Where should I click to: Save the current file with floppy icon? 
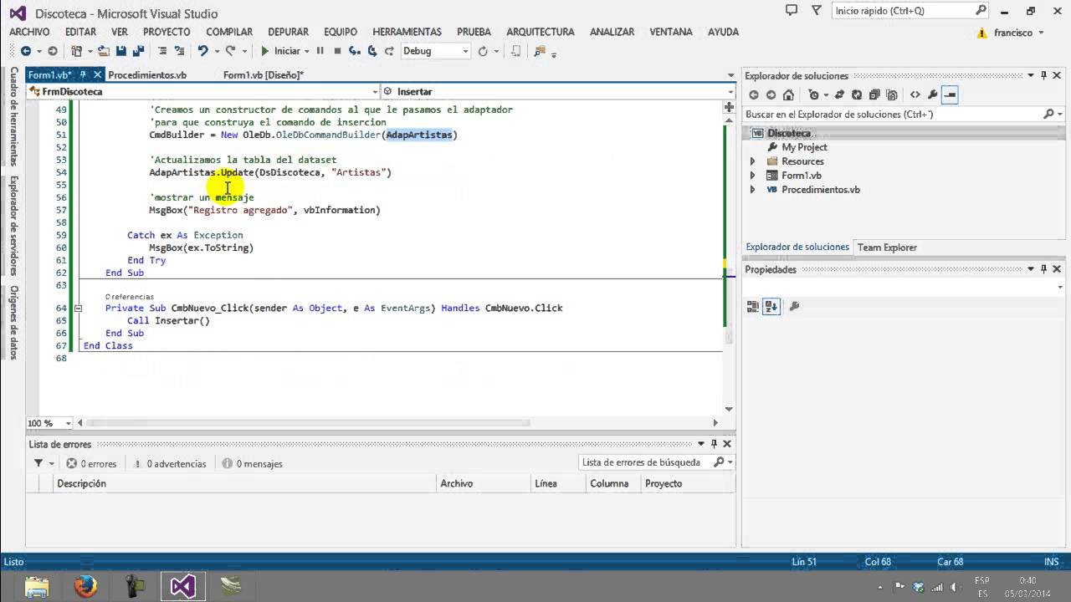pos(121,51)
